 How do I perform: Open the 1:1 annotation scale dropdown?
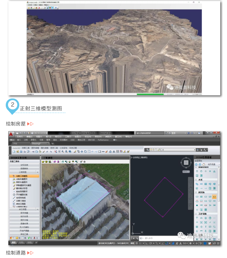pyautogui.click(x=185, y=243)
